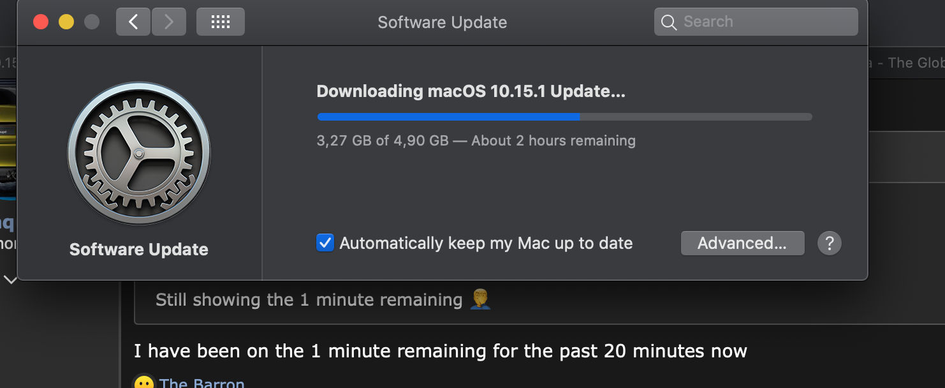Screen dimensions: 945x388
Task: Open the Advanced... options button
Action: pyautogui.click(x=742, y=243)
